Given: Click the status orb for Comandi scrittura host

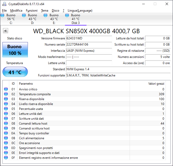Looking at the screenshot, I should click(6, 128).
